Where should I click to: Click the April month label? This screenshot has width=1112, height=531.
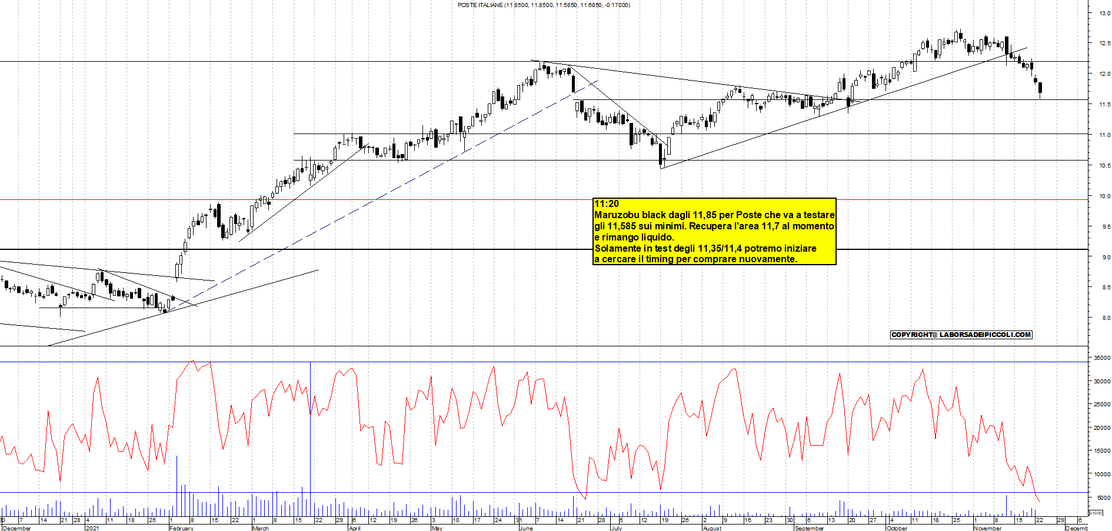pos(354,528)
